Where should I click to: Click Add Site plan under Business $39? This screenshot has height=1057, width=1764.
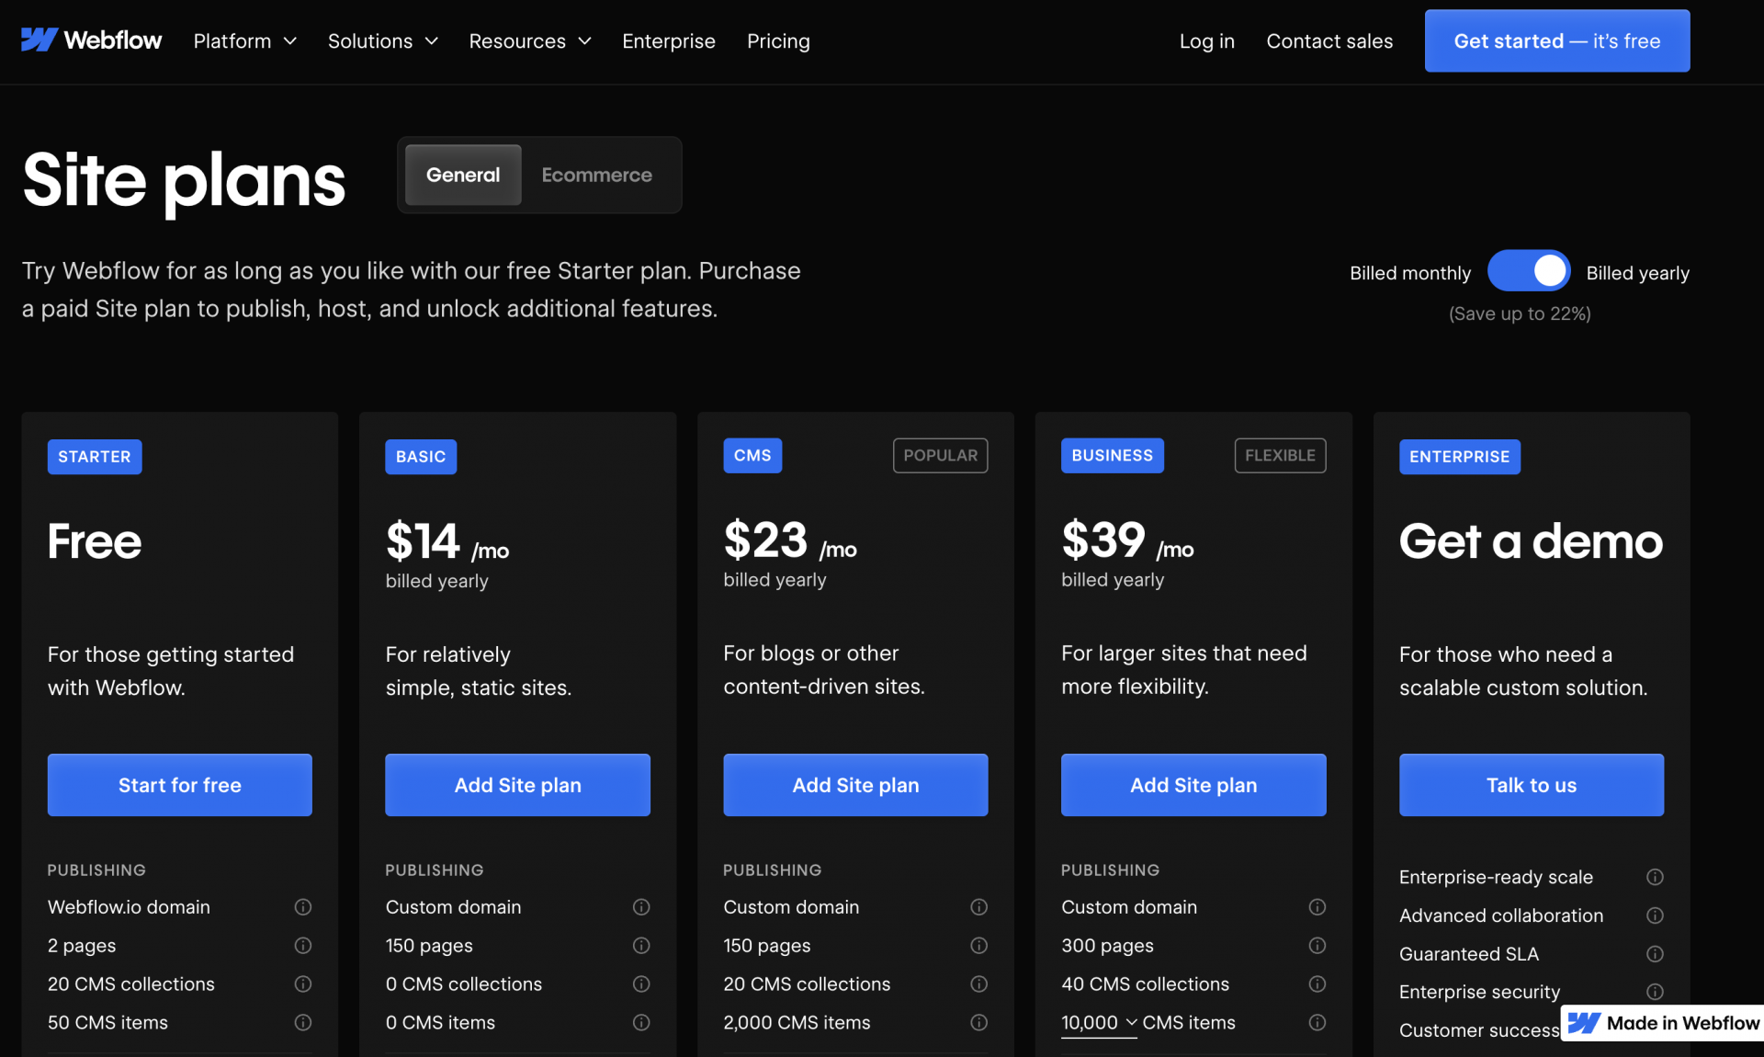pos(1193,785)
